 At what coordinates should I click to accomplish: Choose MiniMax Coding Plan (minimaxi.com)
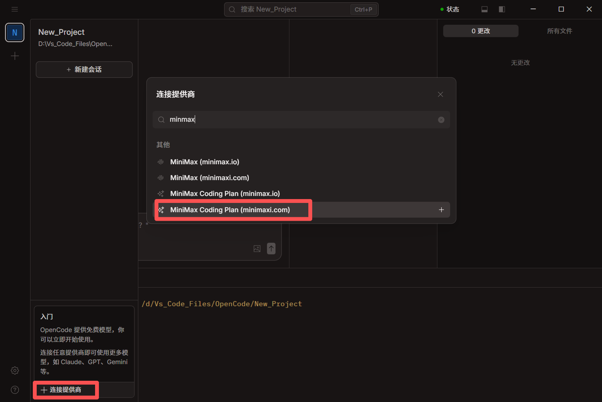coord(301,210)
